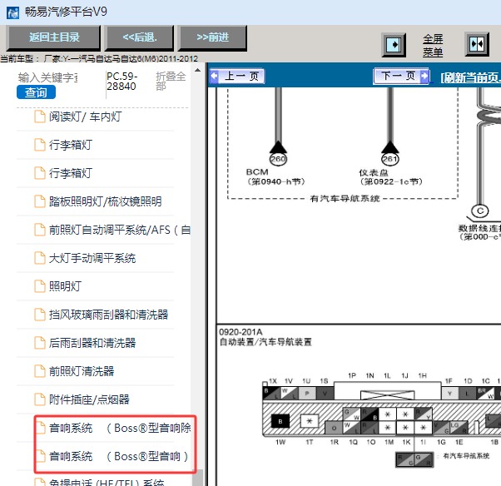Click the 仪表盘 (第0922-1c节) reference text
The height and width of the screenshot is (486, 501).
[390, 177]
